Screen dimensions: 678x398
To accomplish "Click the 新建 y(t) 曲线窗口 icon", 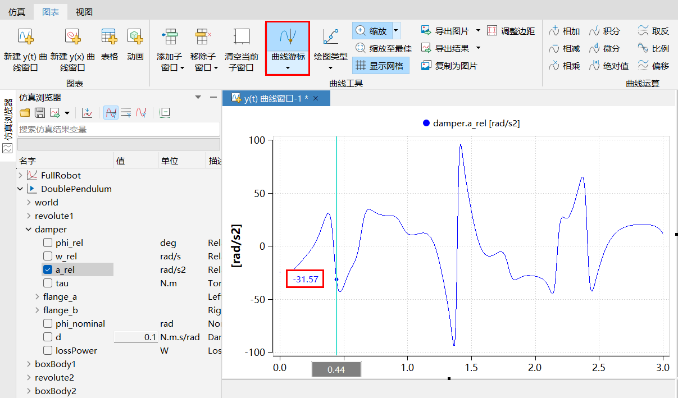I will pyautogui.click(x=25, y=37).
